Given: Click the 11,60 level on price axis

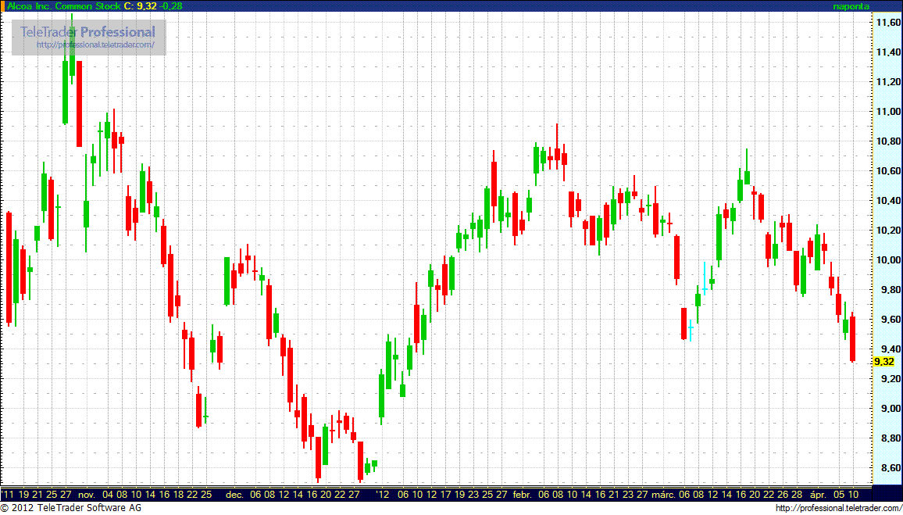Looking at the screenshot, I should tap(887, 23).
